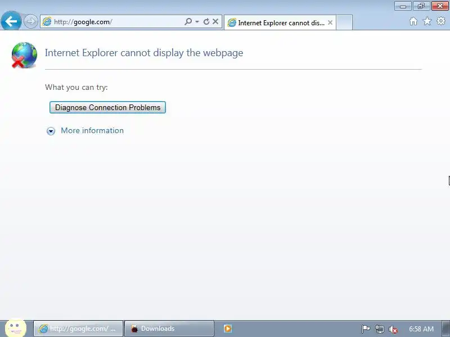The image size is (450, 337).
Task: Switch to http://google.com/ taskbar item
Action: [78, 329]
